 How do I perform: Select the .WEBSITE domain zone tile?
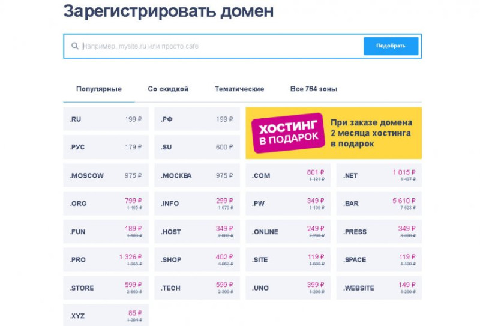[x=379, y=288]
